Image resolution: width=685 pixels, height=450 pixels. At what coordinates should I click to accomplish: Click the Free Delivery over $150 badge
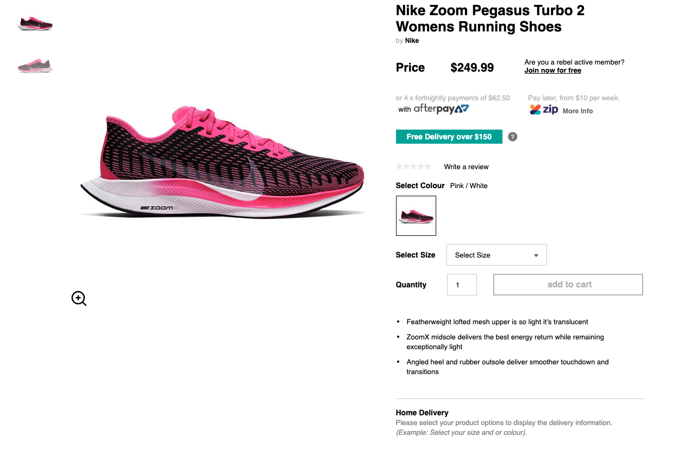[x=449, y=137]
